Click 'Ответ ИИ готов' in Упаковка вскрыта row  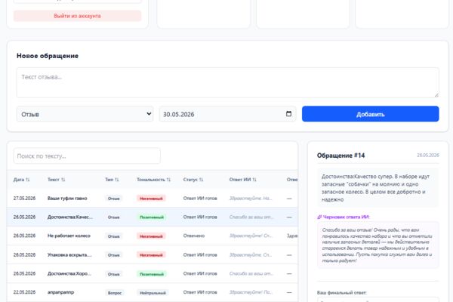pos(200,255)
